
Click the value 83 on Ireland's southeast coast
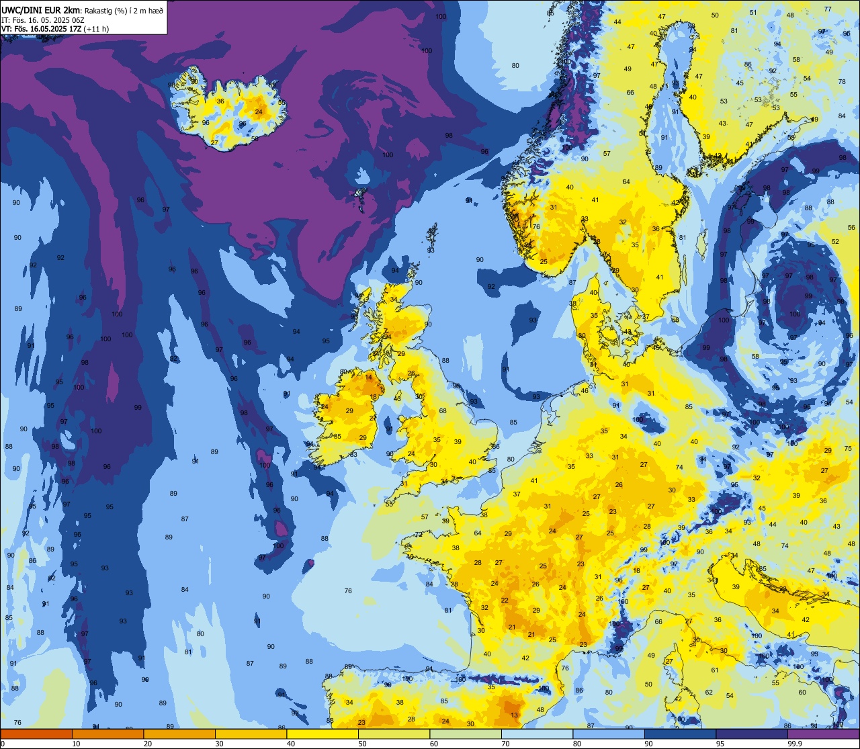353,455
